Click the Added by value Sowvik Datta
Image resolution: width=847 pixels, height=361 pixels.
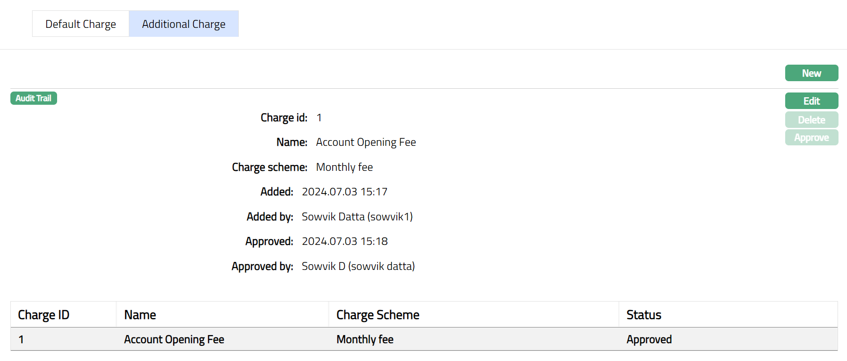pos(357,217)
